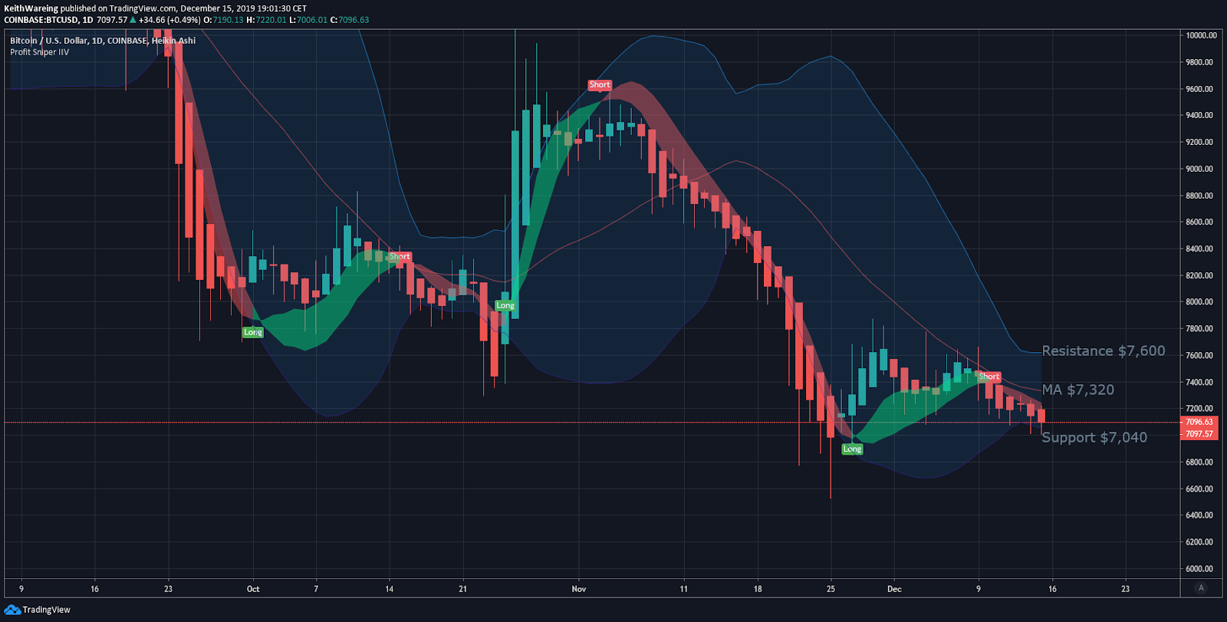Click the 6400.00 price axis label
This screenshot has height=622, width=1227.
(1199, 515)
